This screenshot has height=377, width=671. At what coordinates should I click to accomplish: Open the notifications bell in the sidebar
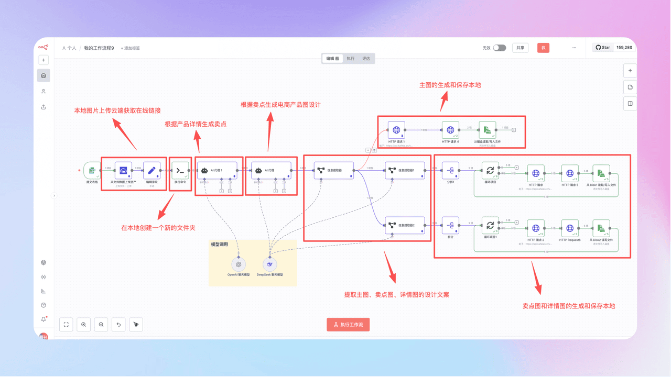[44, 319]
